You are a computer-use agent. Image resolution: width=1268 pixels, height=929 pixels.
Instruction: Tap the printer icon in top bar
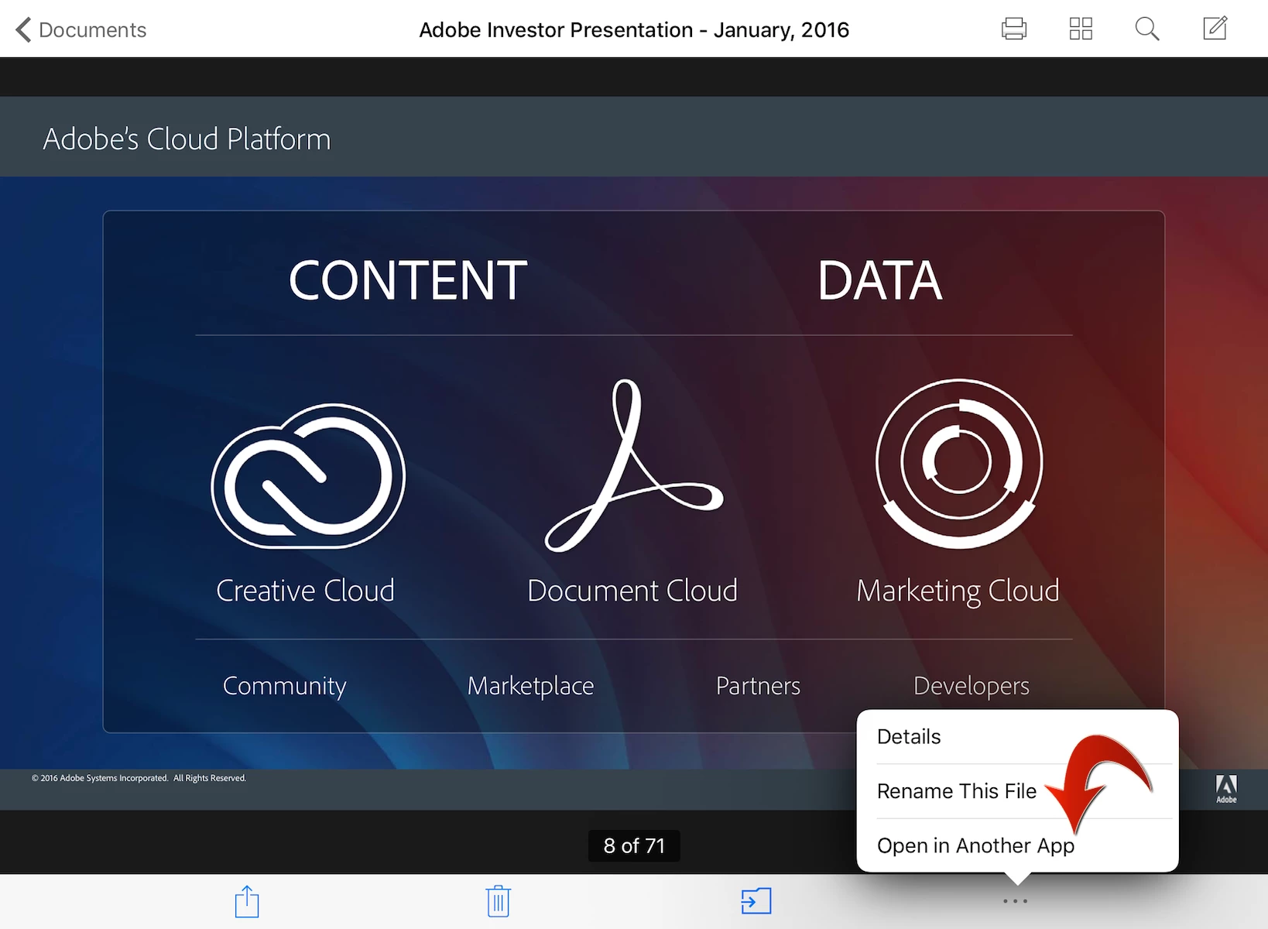coord(1013,29)
